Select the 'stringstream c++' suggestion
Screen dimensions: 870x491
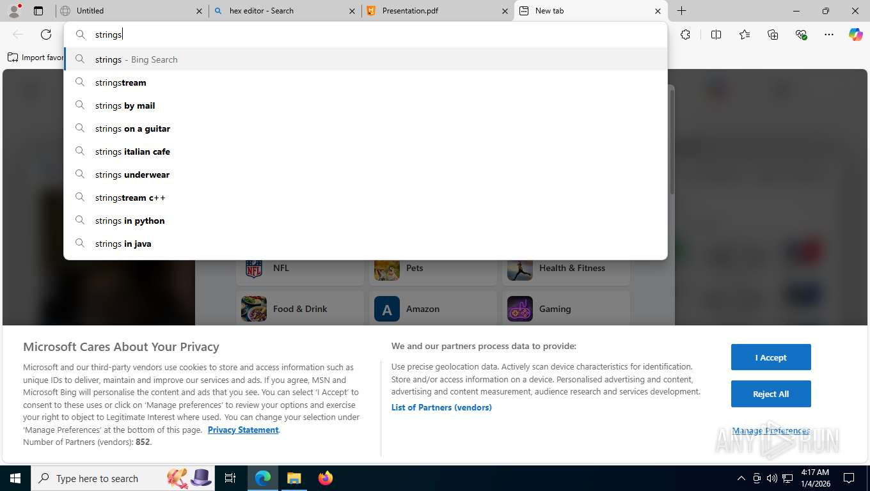click(x=365, y=198)
